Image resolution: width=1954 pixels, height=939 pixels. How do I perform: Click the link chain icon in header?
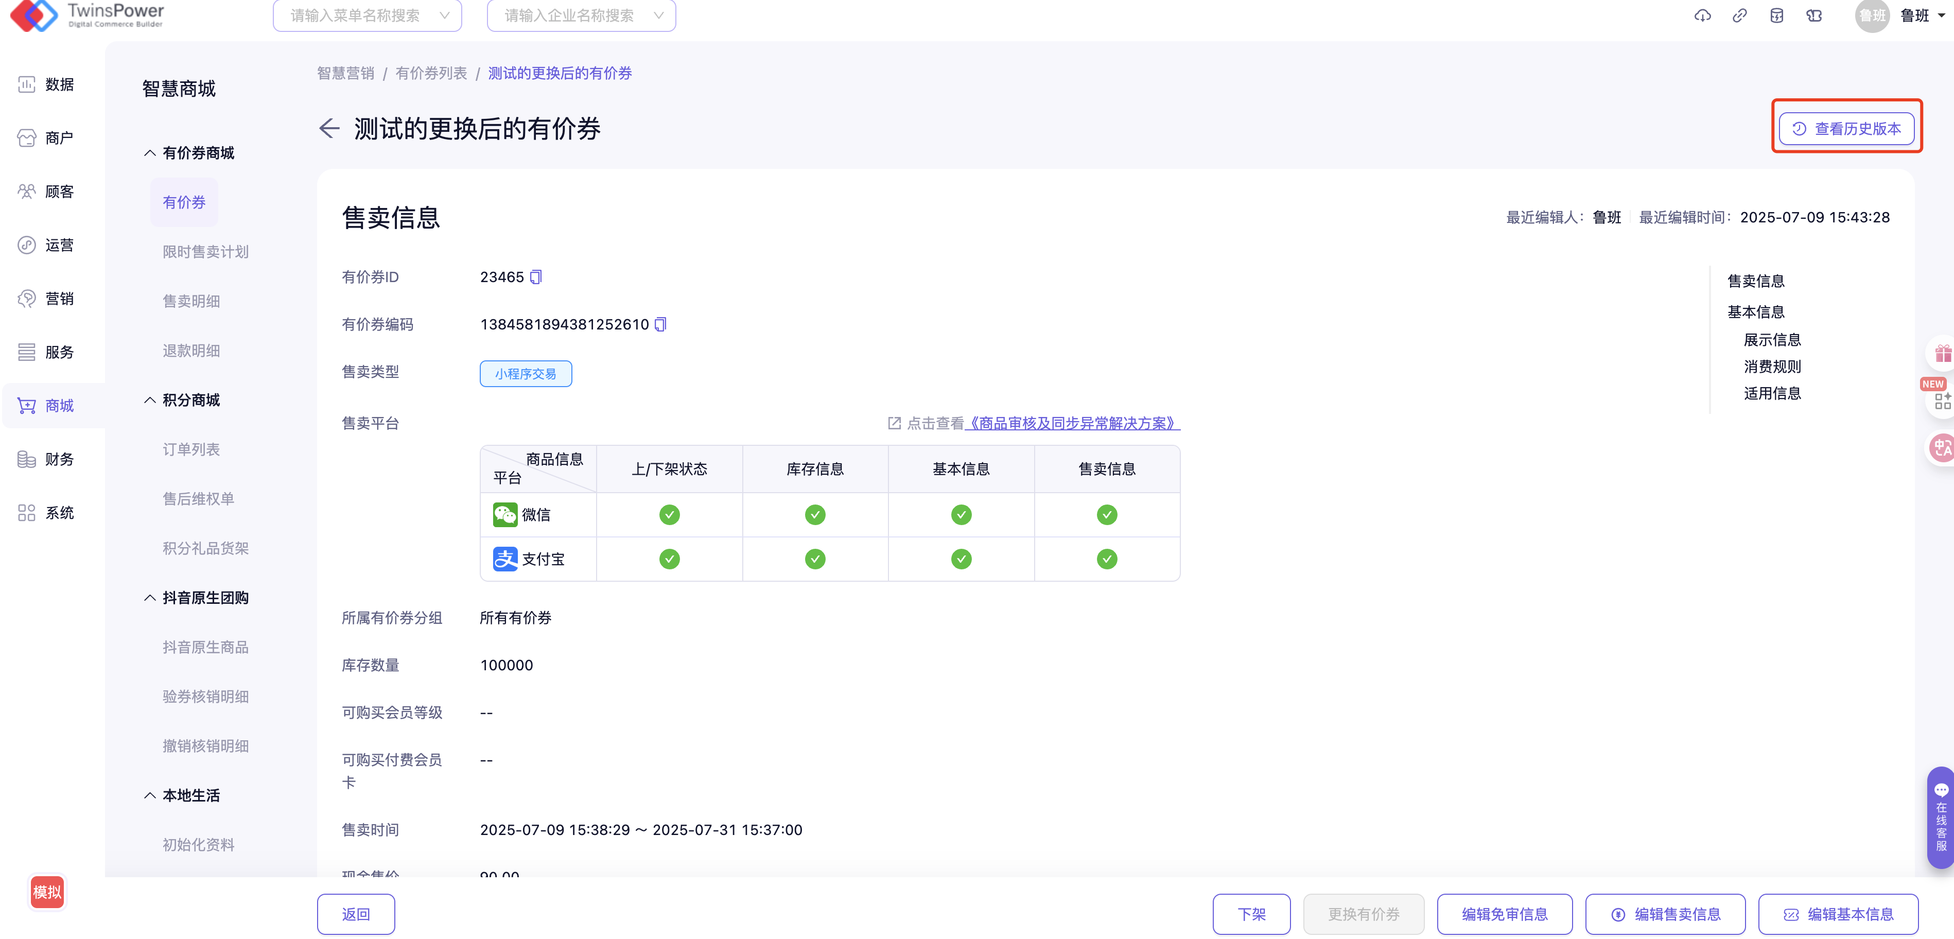pos(1739,15)
